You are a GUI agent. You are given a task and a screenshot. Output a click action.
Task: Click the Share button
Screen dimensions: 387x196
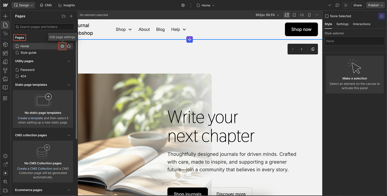(357, 5)
